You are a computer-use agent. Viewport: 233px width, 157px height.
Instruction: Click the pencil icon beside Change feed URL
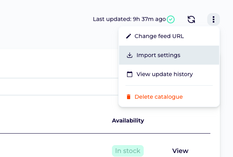point(129,36)
